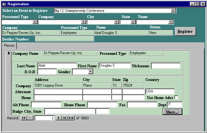The image size is (207, 133).
Task: Click the Alt Phone field
Action: 46,105
